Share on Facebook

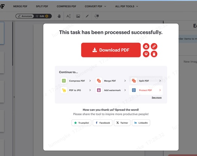coord(103,123)
